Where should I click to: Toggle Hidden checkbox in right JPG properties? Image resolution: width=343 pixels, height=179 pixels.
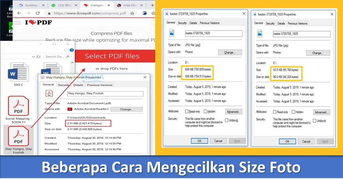pos(293,112)
